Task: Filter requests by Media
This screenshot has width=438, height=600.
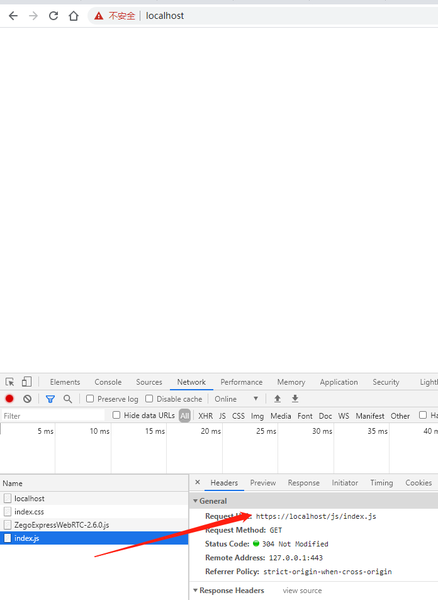Action: pos(281,416)
